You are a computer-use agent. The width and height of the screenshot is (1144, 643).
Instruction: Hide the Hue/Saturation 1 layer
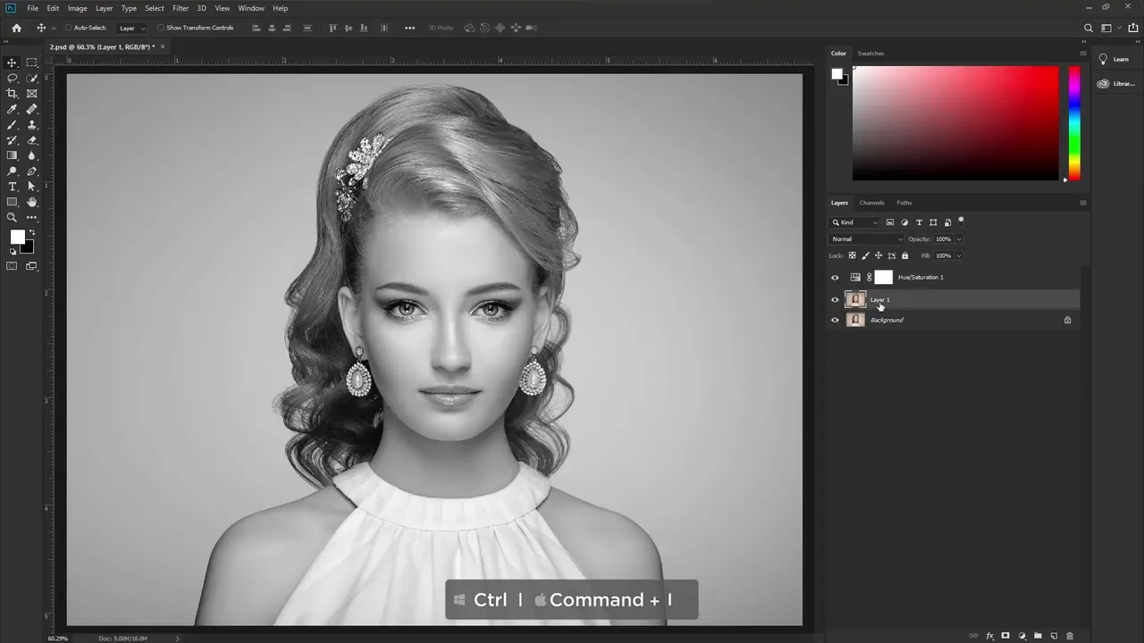pyautogui.click(x=835, y=278)
